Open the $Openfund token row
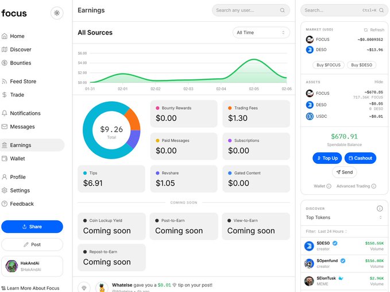The height and width of the screenshot is (292, 390). point(344,264)
